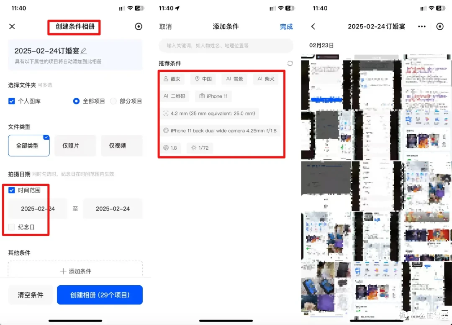The image size is (452, 325).
Task: Select the 中国 location condition
Action: tap(203, 79)
